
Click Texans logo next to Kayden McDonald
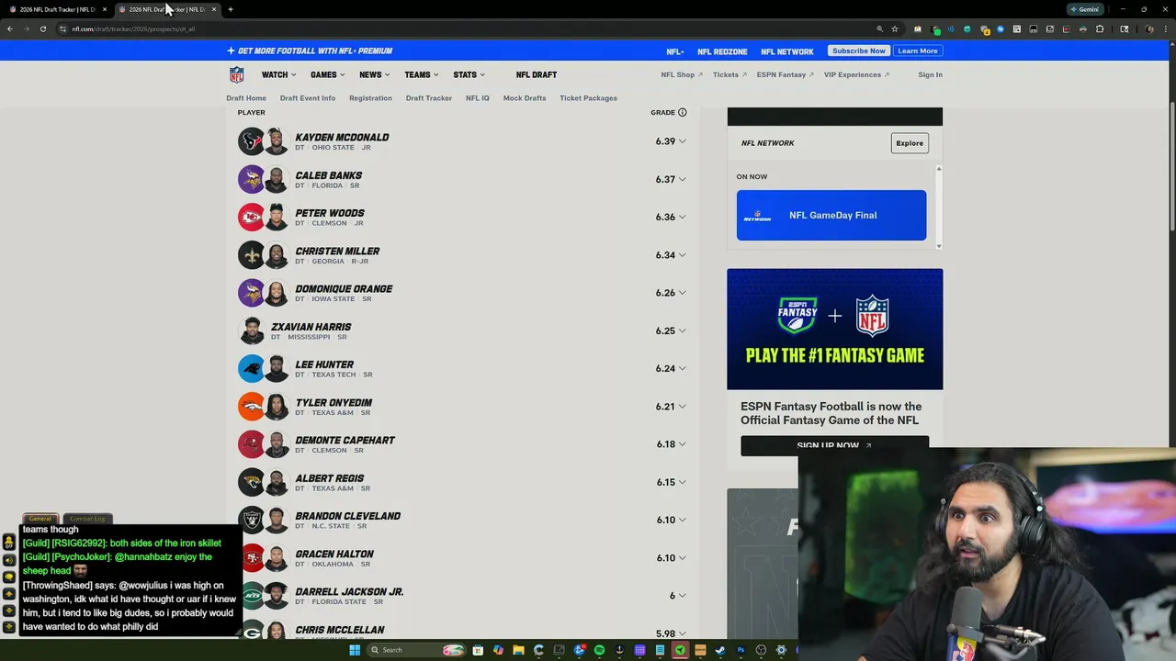tap(251, 141)
